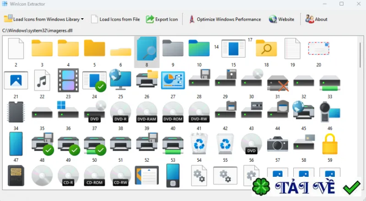366x201 pixels.
Task: Select the music note file icon 22
Action: 42,80
